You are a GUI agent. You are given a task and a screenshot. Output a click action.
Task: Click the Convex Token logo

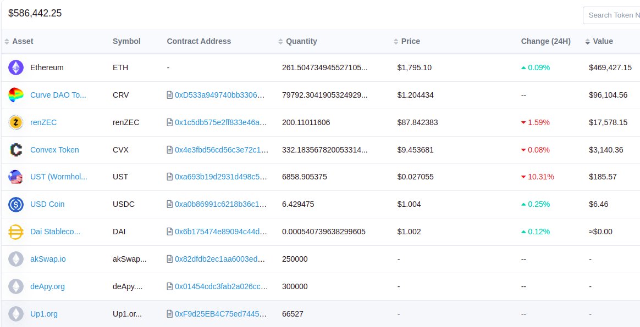pyautogui.click(x=16, y=150)
